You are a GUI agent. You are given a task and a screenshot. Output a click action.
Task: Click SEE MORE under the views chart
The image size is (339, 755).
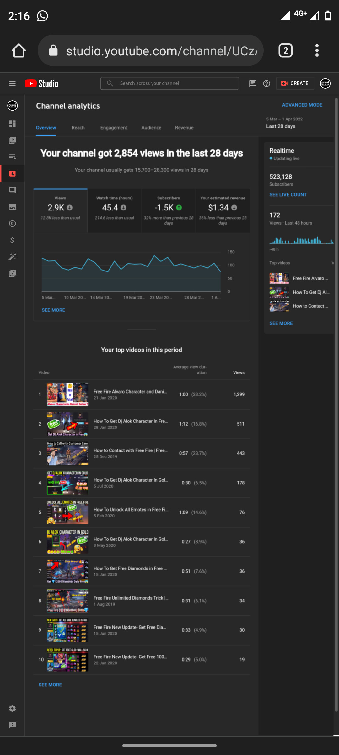(53, 310)
